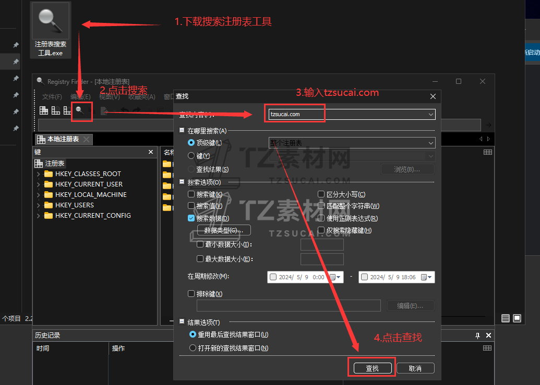Expand HKEY_LOCAL_MACHINE tree node
Image resolution: width=540 pixels, height=385 pixels.
point(38,195)
